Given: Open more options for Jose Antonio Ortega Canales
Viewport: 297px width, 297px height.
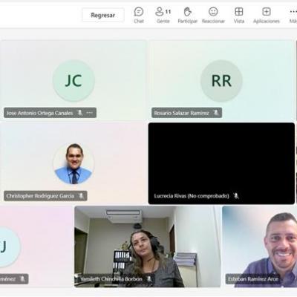Looking at the screenshot, I should (x=90, y=113).
